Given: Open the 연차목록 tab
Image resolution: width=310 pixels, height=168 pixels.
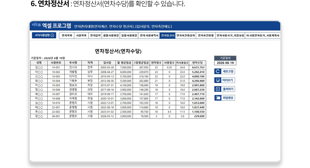Looking at the screenshot, I should [67, 36].
